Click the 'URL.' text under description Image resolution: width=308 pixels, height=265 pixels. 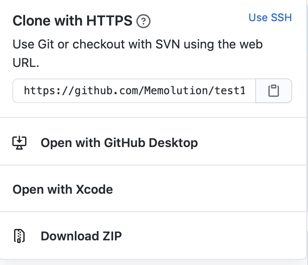click(26, 63)
